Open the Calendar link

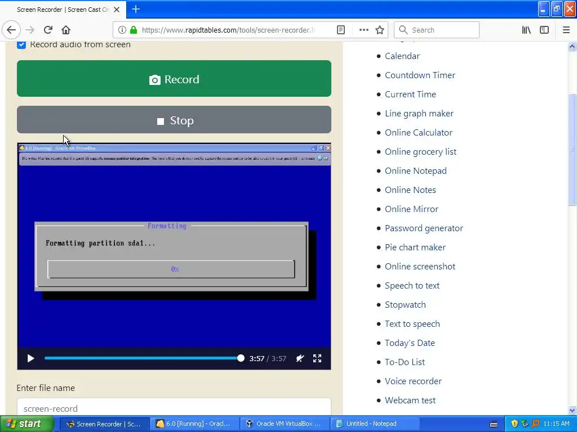pyautogui.click(x=402, y=56)
